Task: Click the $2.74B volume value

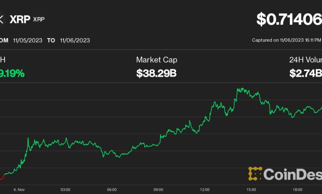Action: [x=305, y=74]
